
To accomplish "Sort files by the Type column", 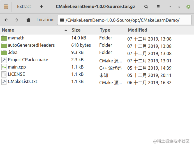I will point(112,30).
